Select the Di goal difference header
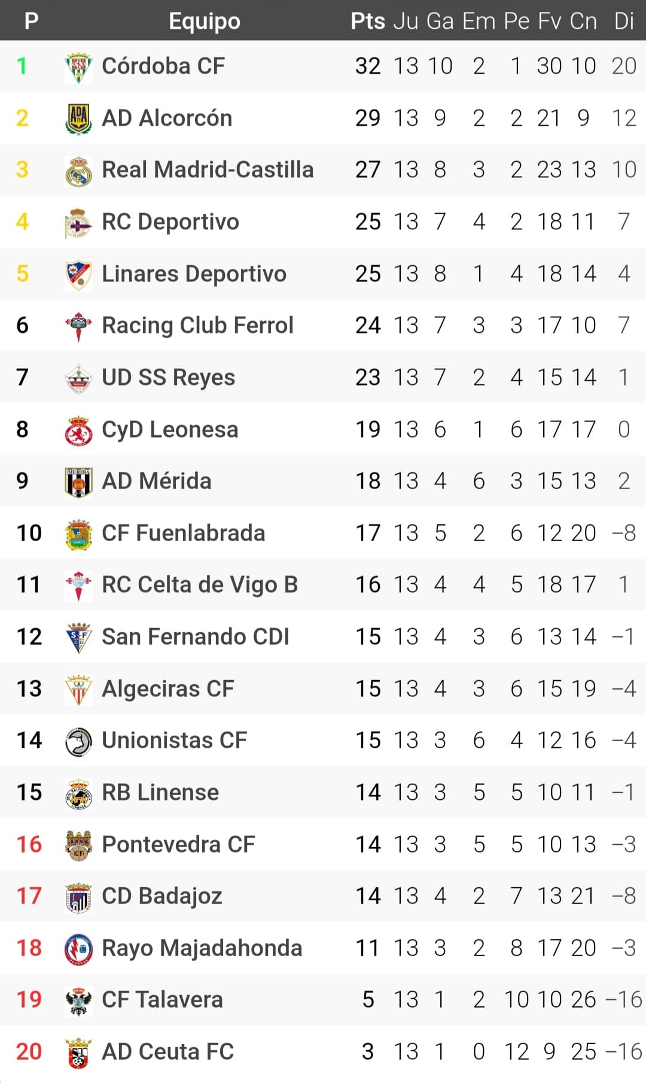Screen dimensions: 646x1083 pyautogui.click(x=623, y=21)
